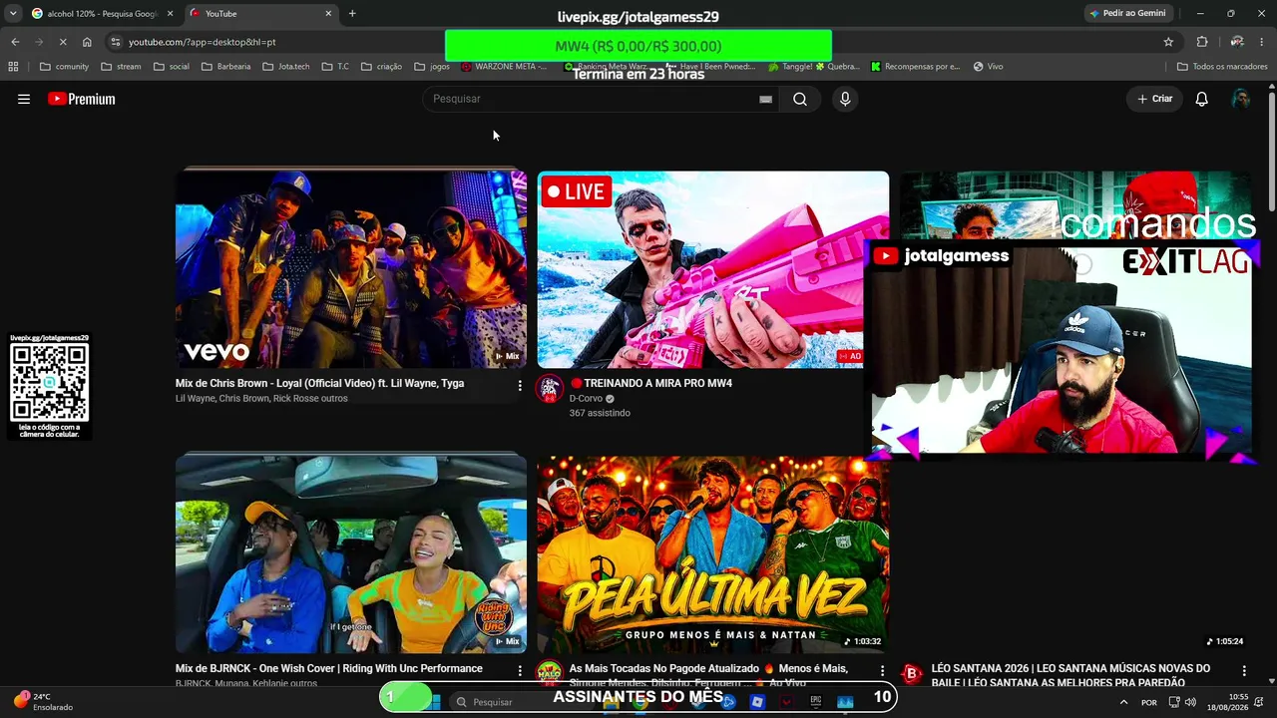Grab the YouTube page vertical scrollbar
The width and height of the screenshot is (1277, 718).
click(x=1272, y=150)
